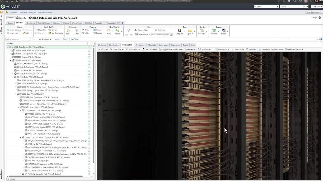Click the Find in Structure field
This screenshot has height=181, width=323.
pyautogui.click(x=18, y=39)
